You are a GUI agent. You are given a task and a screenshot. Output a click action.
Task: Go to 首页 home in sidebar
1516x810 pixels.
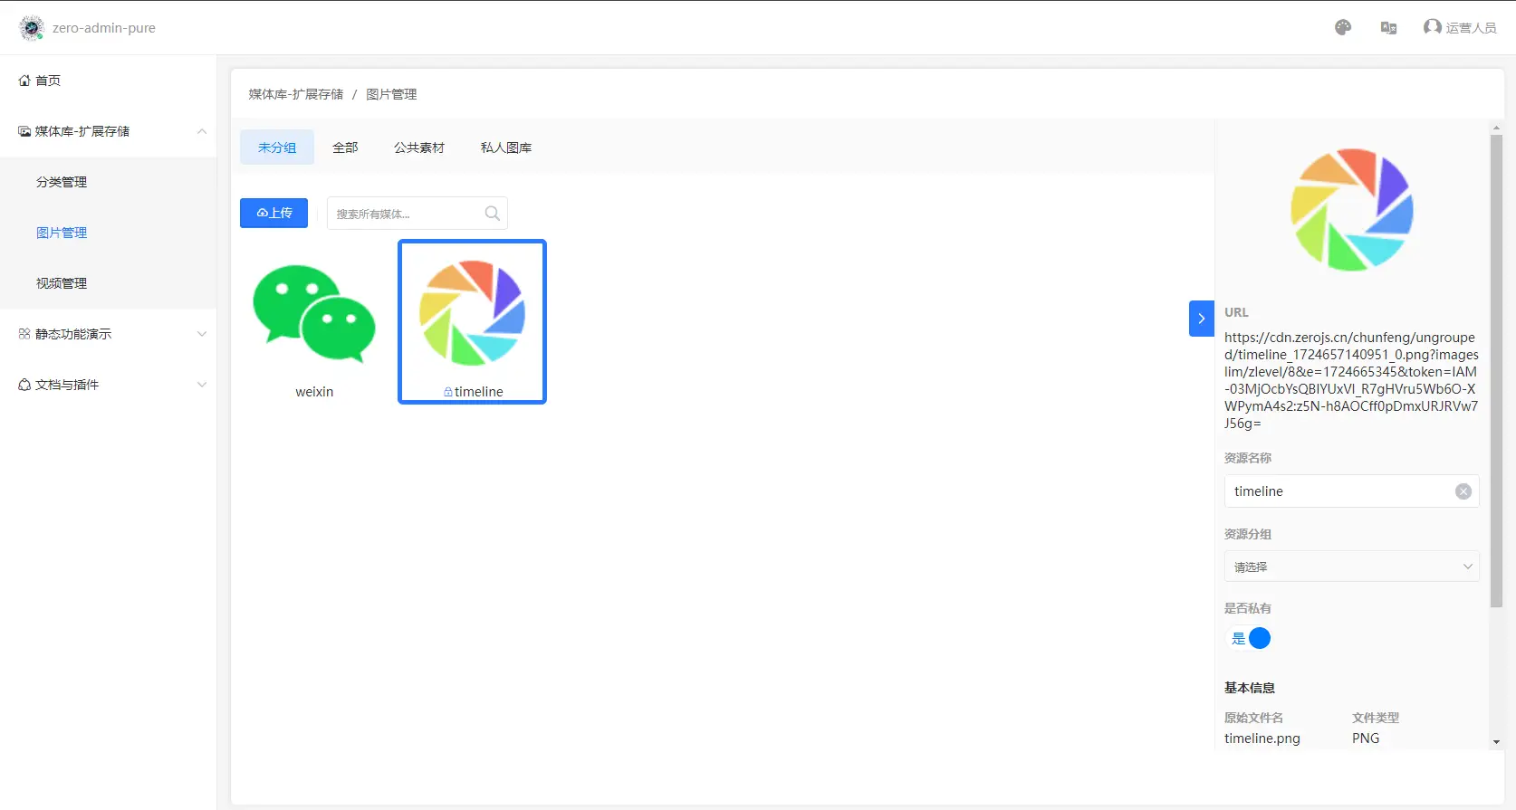48,81
